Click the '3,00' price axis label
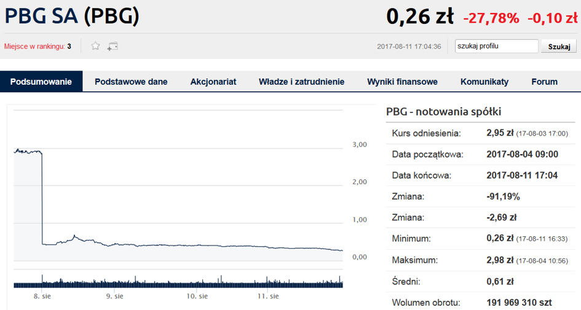Viewport: 581px width, 310px height. pyautogui.click(x=360, y=145)
